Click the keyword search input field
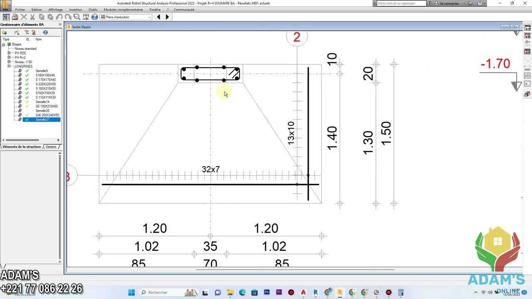This screenshot has width=532, height=299. [x=401, y=3]
